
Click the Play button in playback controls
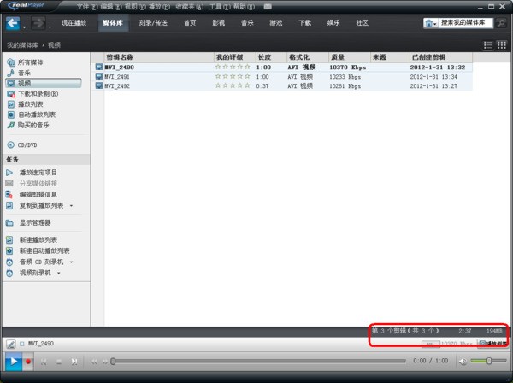click(12, 362)
